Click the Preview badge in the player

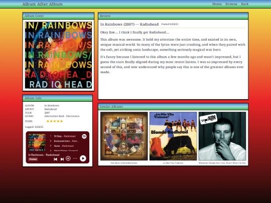(33, 159)
